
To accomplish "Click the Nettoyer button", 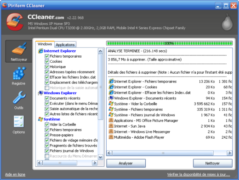I will (x=213, y=163).
